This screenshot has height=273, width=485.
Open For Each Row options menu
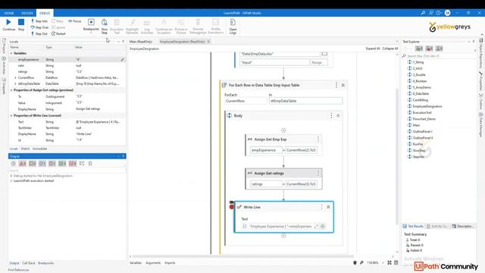[336, 85]
